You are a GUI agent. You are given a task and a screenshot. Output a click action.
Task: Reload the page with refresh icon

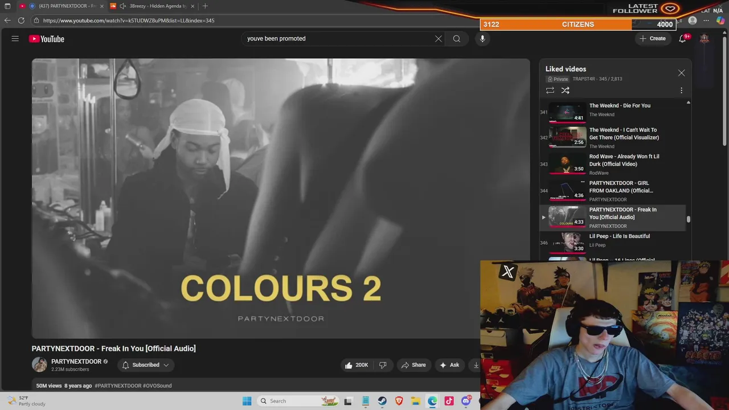(21, 20)
